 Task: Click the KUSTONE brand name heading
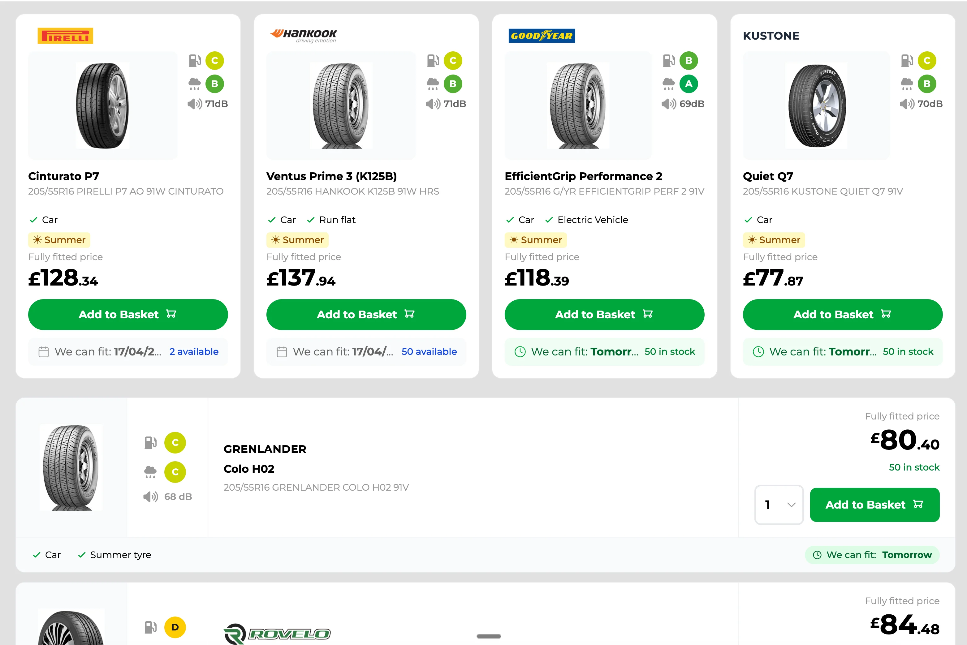pyautogui.click(x=771, y=36)
